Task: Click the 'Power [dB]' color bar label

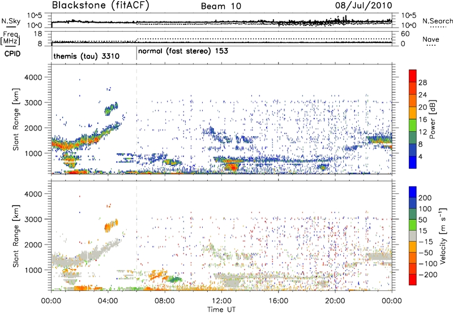Action: [432, 119]
